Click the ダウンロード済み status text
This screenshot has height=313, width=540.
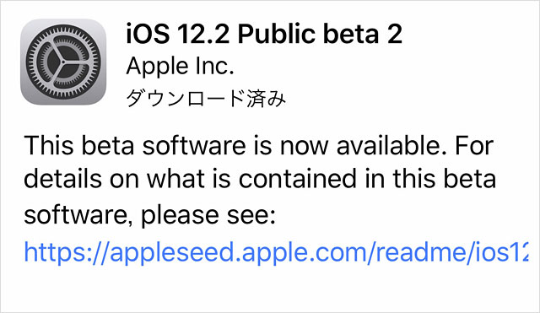[206, 98]
